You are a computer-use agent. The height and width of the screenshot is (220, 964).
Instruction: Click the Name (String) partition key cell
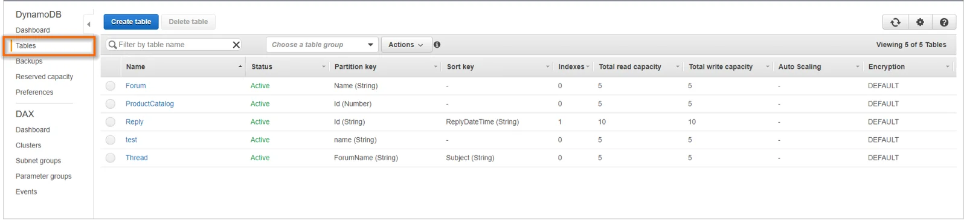356,86
